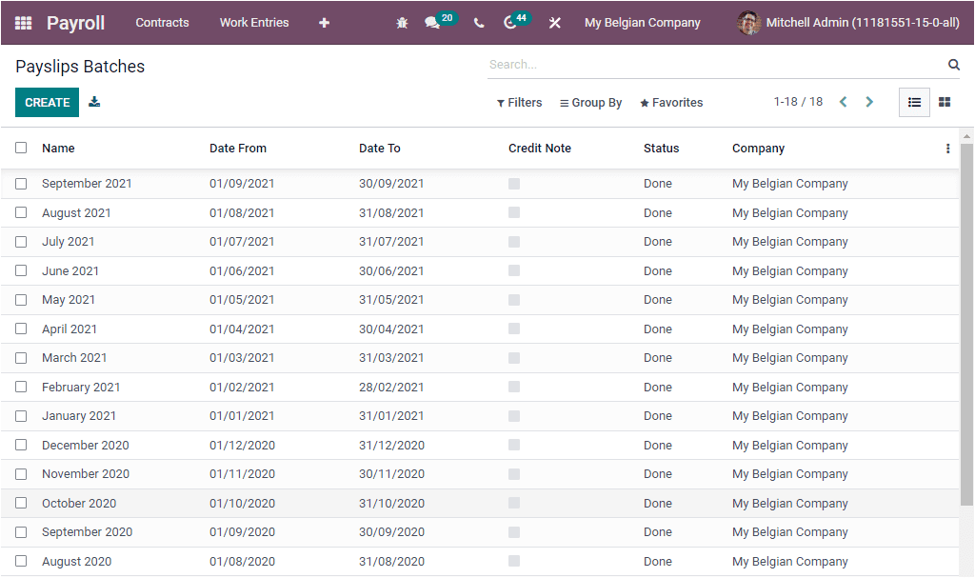Expand the Favorites dropdown

pos(670,102)
